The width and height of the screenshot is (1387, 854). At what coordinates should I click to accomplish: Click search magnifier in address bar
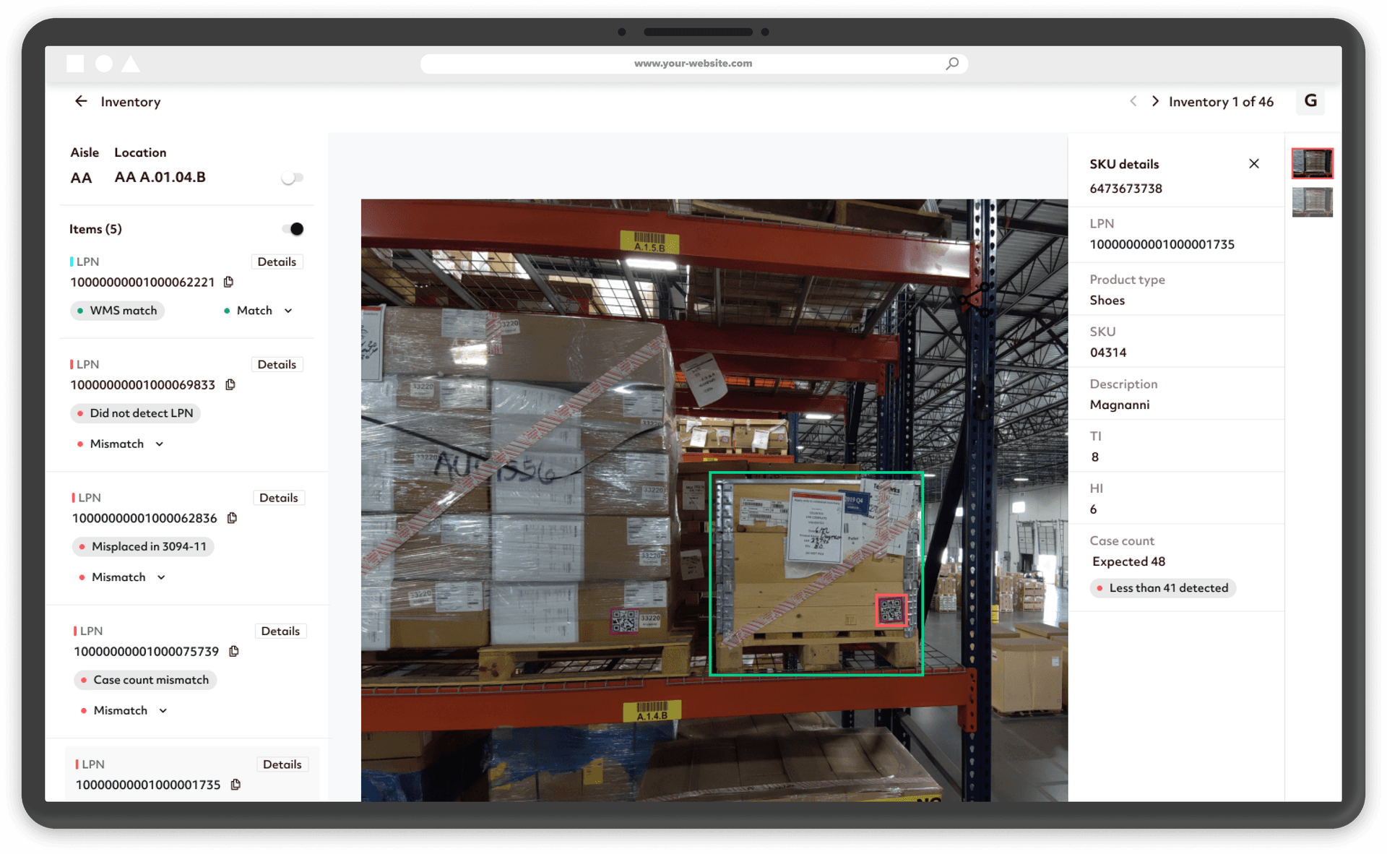tap(952, 64)
